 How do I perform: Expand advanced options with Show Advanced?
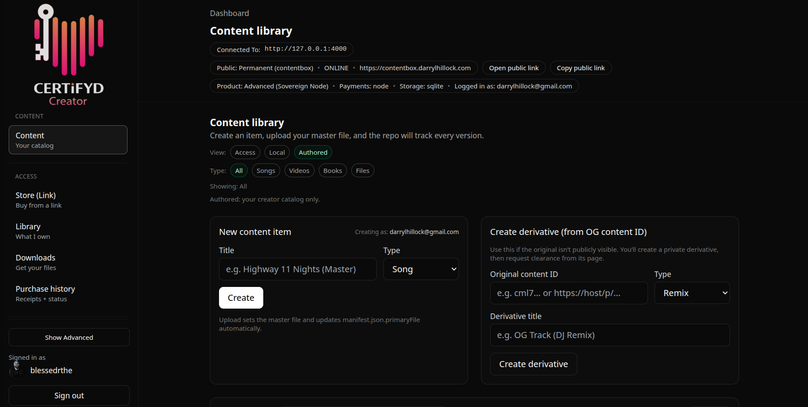69,337
